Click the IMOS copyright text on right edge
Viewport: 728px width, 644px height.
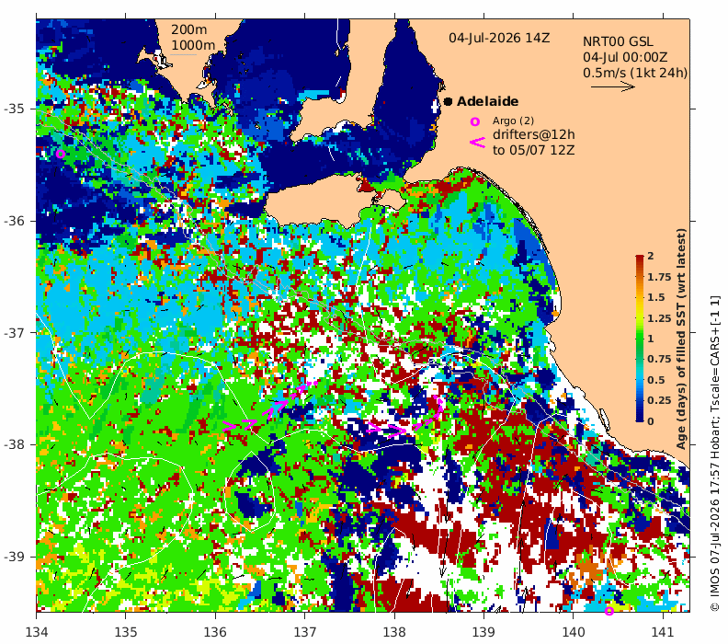[715, 454]
